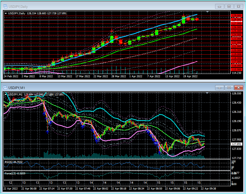This screenshot has height=194, width=246.
Task: Minimize the USDJPY,Daily chart window
Action: click(x=219, y=6)
